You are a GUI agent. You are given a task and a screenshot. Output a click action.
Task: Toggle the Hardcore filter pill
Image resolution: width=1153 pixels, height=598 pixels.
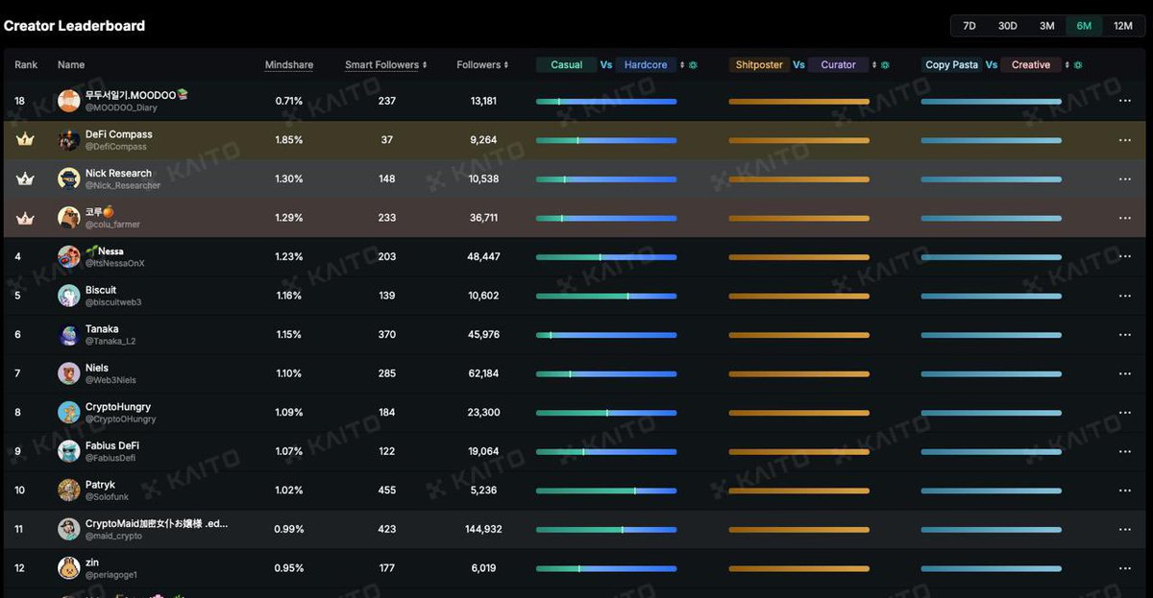coord(646,65)
